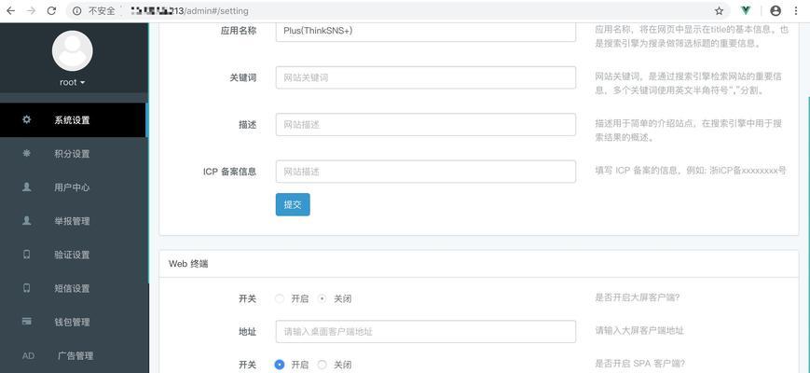Viewport: 810px width, 373px height.
Task: Click the star icon beside 积分设置
Action: pyautogui.click(x=27, y=153)
